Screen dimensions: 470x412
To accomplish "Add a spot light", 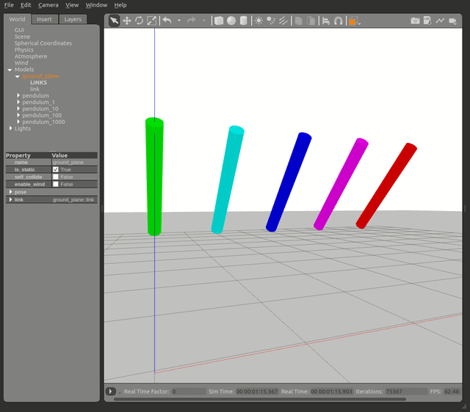I will click(x=271, y=21).
